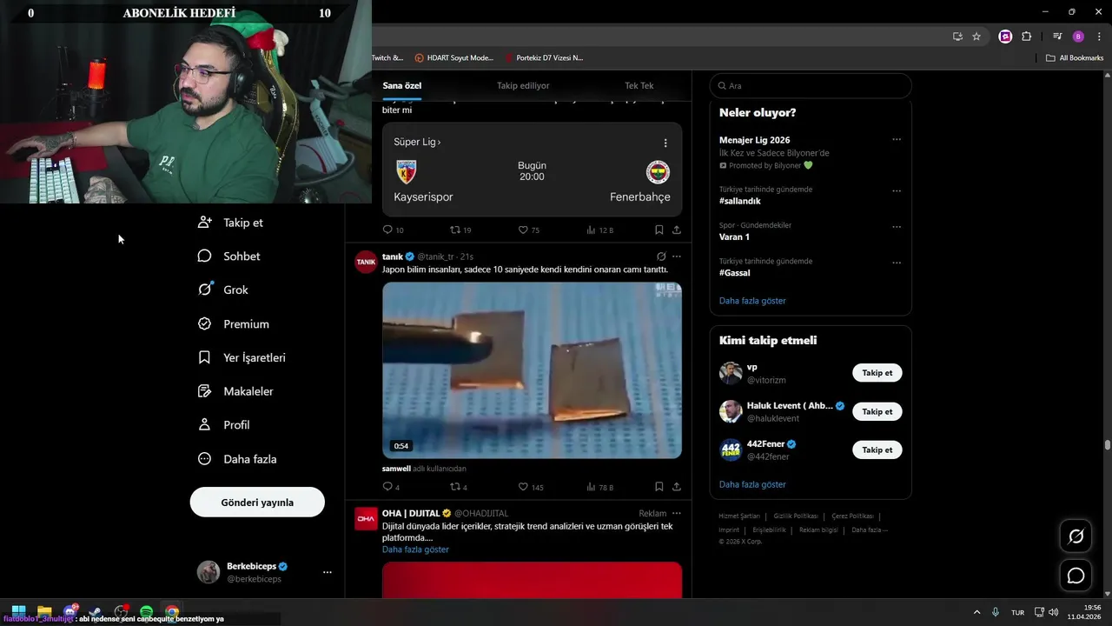Viewport: 1112px width, 626px height.
Task: Open the #sallandık trending topic
Action: (x=740, y=201)
